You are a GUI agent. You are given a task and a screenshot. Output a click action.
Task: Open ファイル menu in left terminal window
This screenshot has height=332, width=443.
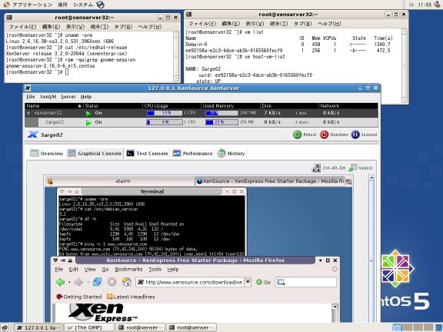point(22,27)
